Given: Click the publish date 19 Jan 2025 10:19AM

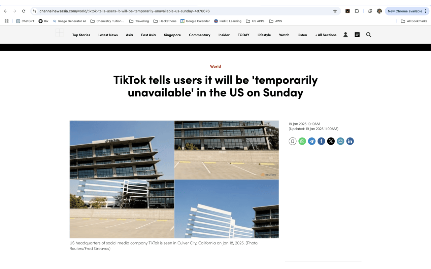Looking at the screenshot, I should click(x=304, y=124).
